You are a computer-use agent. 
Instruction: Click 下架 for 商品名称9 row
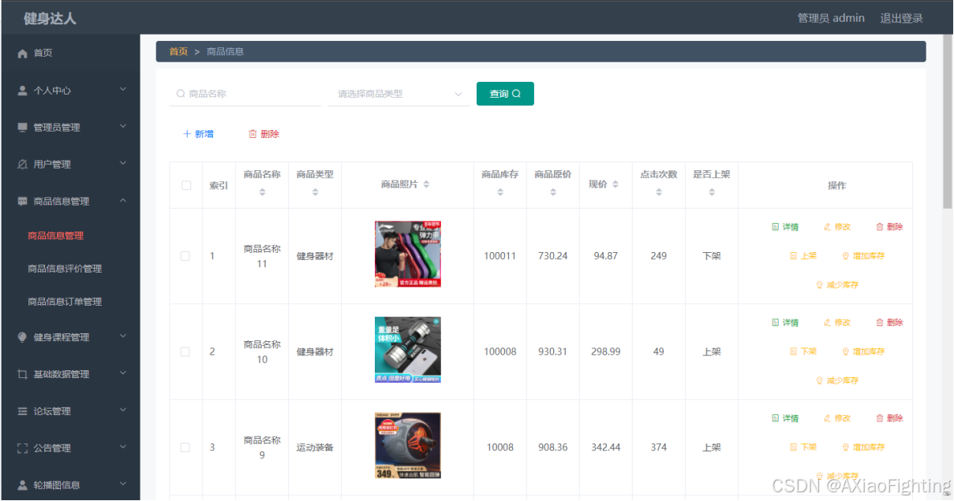pos(803,447)
